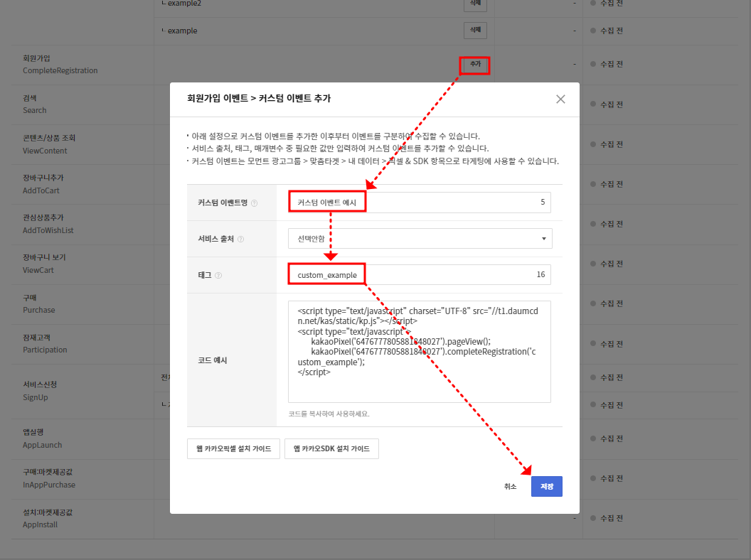Click the 콘텐츠/상품 조회 ViewContent label

pos(49,144)
